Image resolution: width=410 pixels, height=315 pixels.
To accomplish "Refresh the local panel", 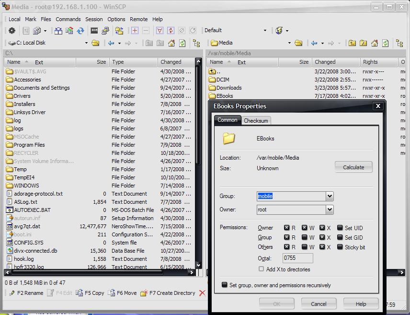I will pyautogui.click(x=182, y=43).
